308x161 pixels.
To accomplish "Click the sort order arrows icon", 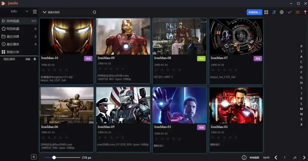I will (274, 12).
